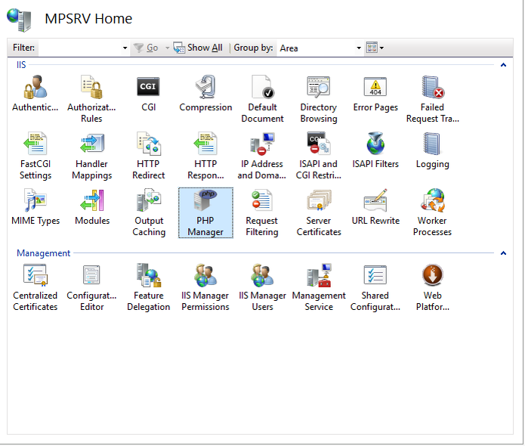Open Shared Configuration

(375, 287)
